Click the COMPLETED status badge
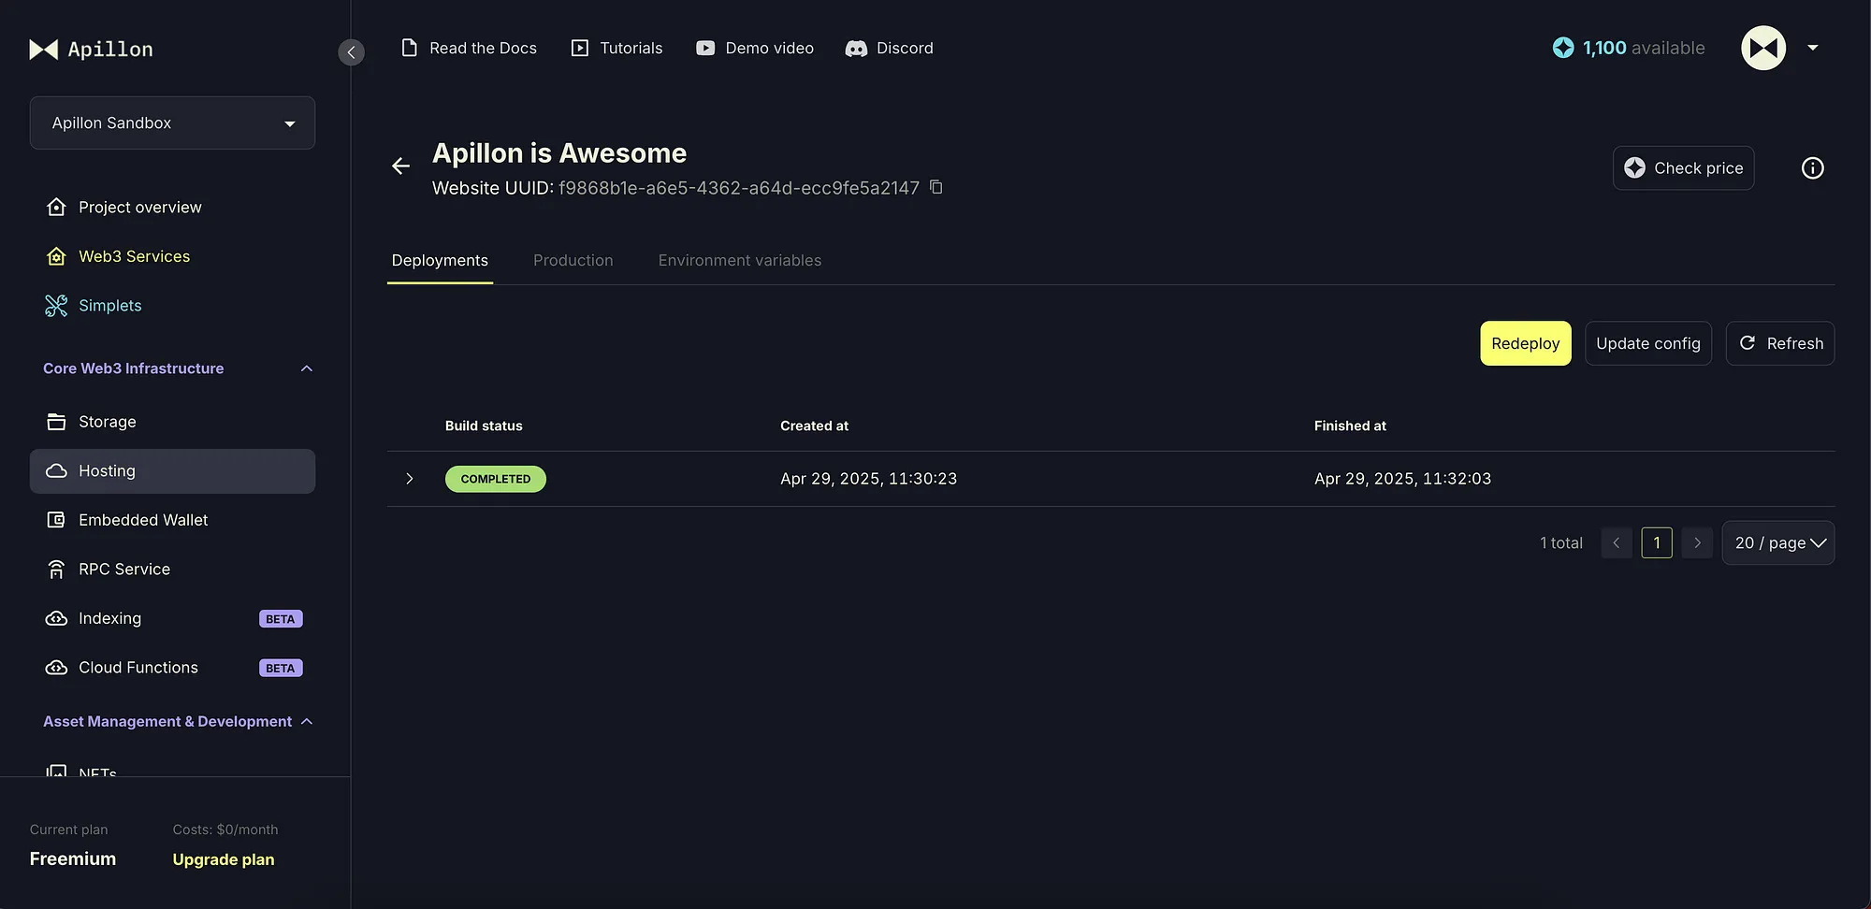 [496, 479]
